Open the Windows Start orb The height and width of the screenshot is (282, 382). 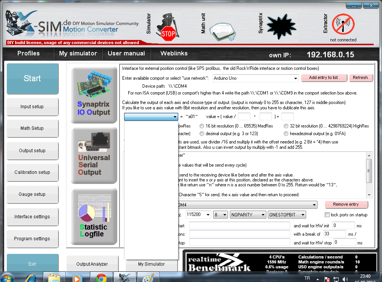click(x=7, y=277)
